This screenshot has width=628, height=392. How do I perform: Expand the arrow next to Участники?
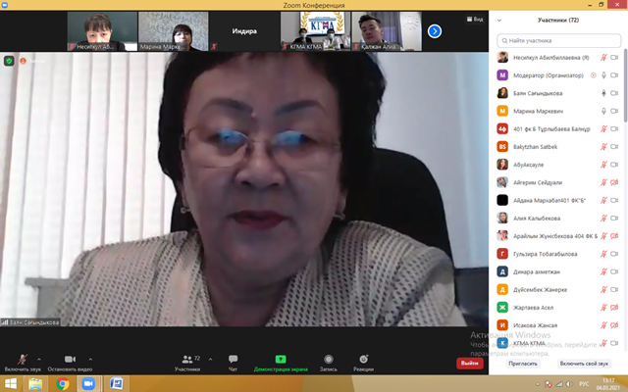click(x=210, y=360)
